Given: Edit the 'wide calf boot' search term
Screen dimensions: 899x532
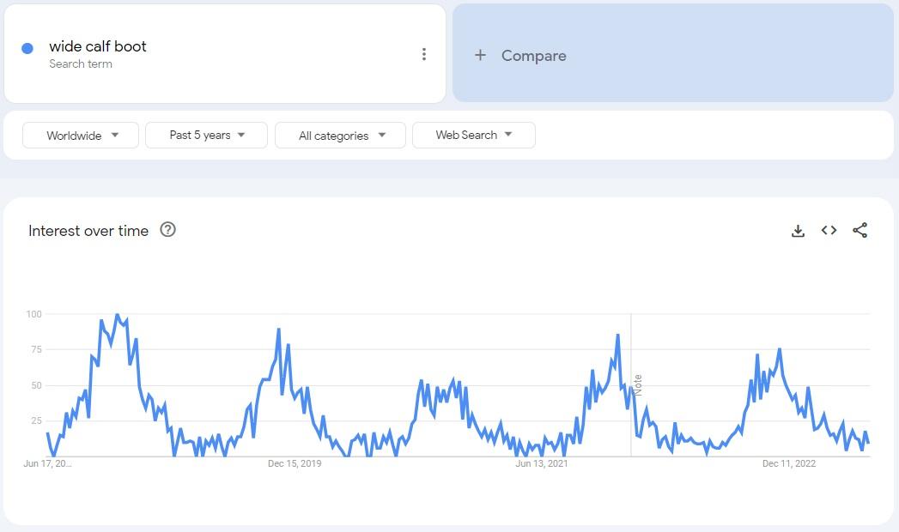Looking at the screenshot, I should (98, 46).
